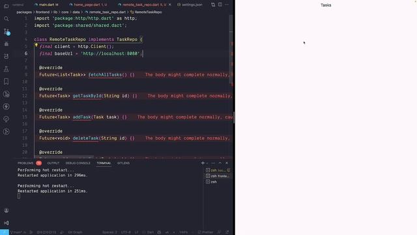Open Run and Debug view

[x=7, y=44]
